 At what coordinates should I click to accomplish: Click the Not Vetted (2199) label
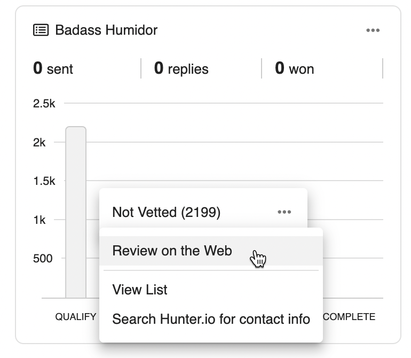pyautogui.click(x=166, y=212)
